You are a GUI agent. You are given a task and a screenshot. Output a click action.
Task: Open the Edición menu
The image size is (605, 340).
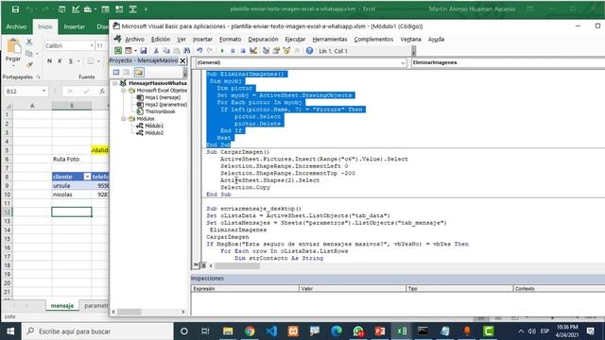point(161,40)
